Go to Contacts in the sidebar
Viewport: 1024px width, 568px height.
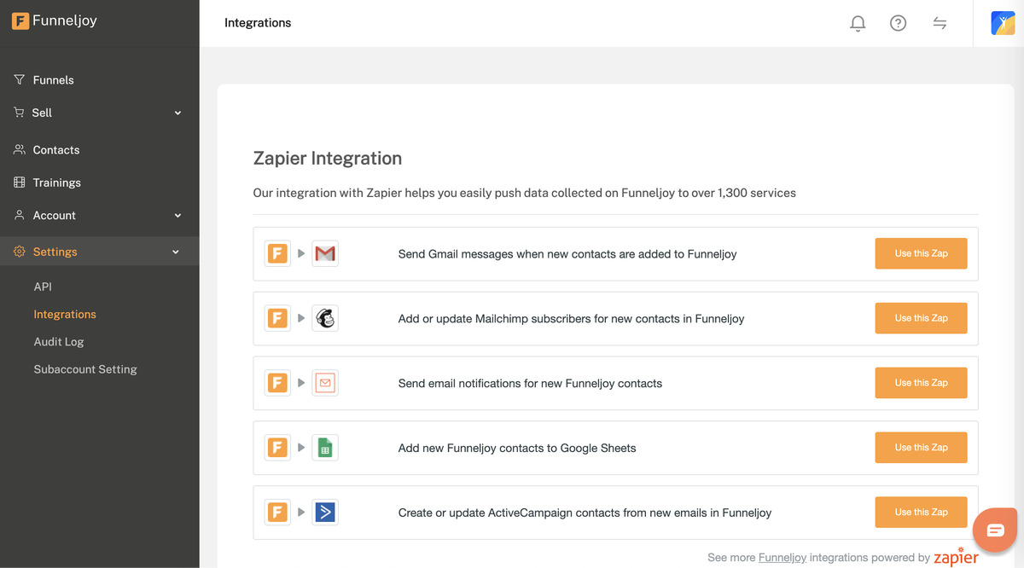(x=55, y=150)
